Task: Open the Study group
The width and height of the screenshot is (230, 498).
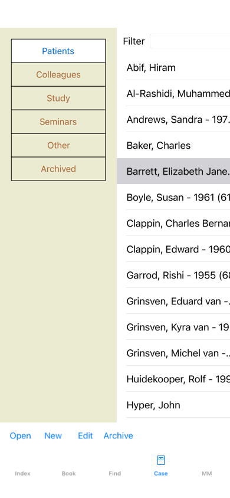Action: click(58, 98)
